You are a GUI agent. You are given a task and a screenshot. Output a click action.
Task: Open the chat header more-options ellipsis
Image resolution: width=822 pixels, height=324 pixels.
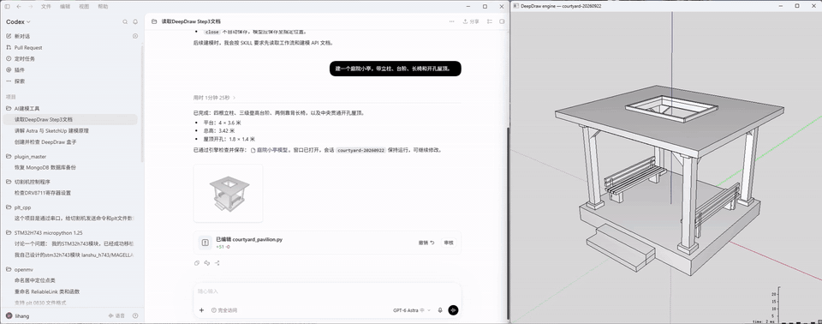click(x=452, y=21)
